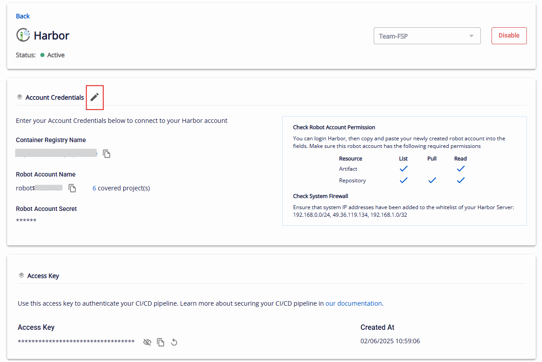Click the green status indicator dot
The width and height of the screenshot is (542, 362).
(42, 55)
